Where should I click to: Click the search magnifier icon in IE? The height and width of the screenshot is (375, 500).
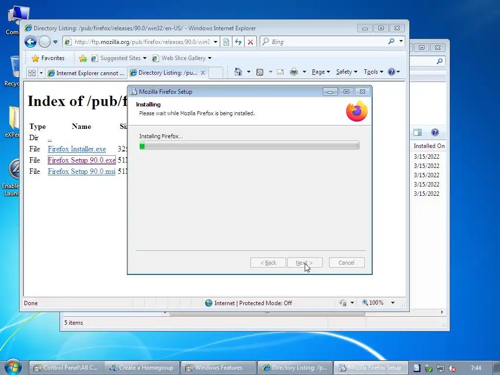coord(391,42)
